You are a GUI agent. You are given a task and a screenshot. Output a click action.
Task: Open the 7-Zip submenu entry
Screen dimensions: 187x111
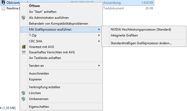pyautogui.click(x=61, y=35)
